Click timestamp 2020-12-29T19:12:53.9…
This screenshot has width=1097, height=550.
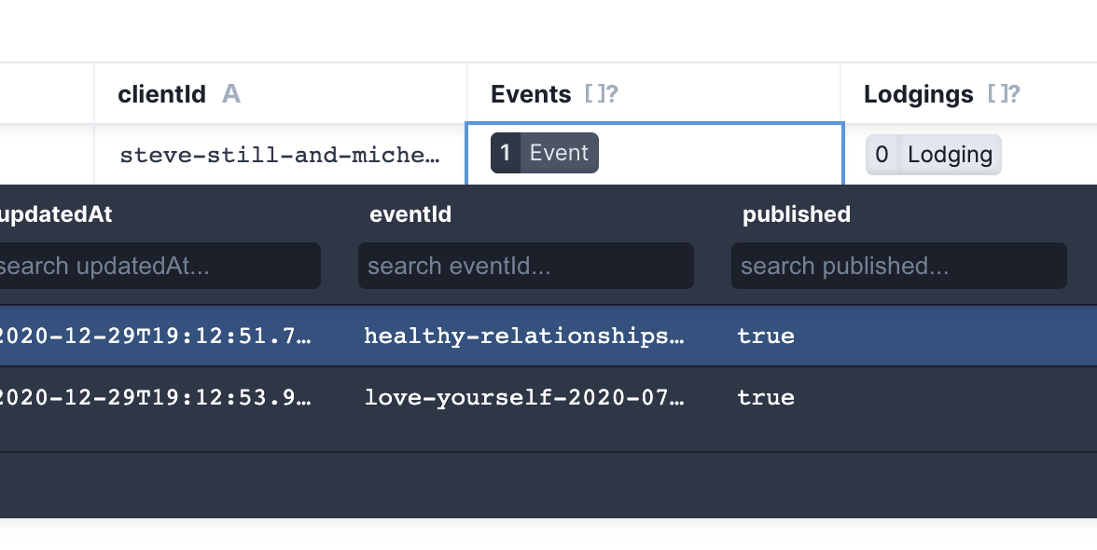point(155,397)
